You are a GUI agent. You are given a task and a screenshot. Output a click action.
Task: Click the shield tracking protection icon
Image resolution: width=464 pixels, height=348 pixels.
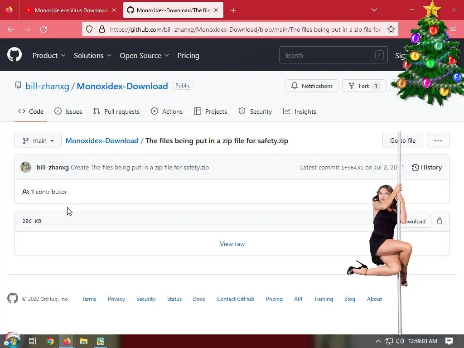click(89, 29)
